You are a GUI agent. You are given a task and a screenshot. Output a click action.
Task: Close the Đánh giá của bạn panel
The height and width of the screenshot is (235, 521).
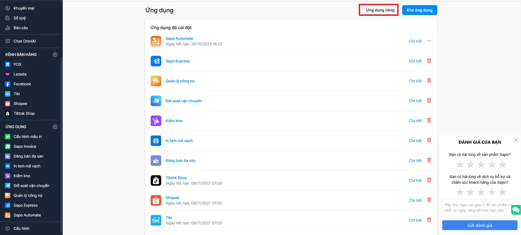[516, 140]
